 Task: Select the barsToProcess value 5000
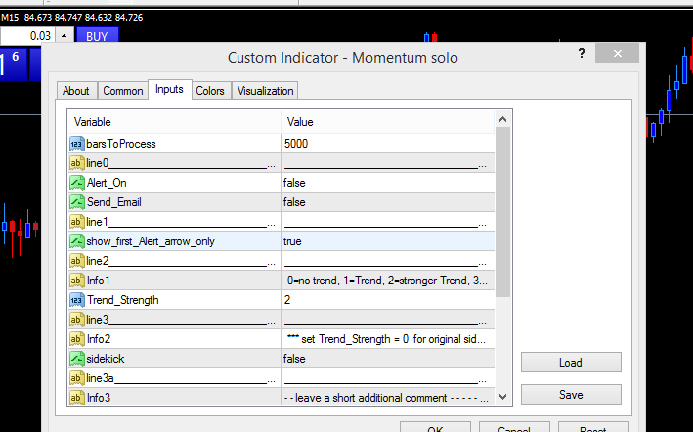[296, 144]
